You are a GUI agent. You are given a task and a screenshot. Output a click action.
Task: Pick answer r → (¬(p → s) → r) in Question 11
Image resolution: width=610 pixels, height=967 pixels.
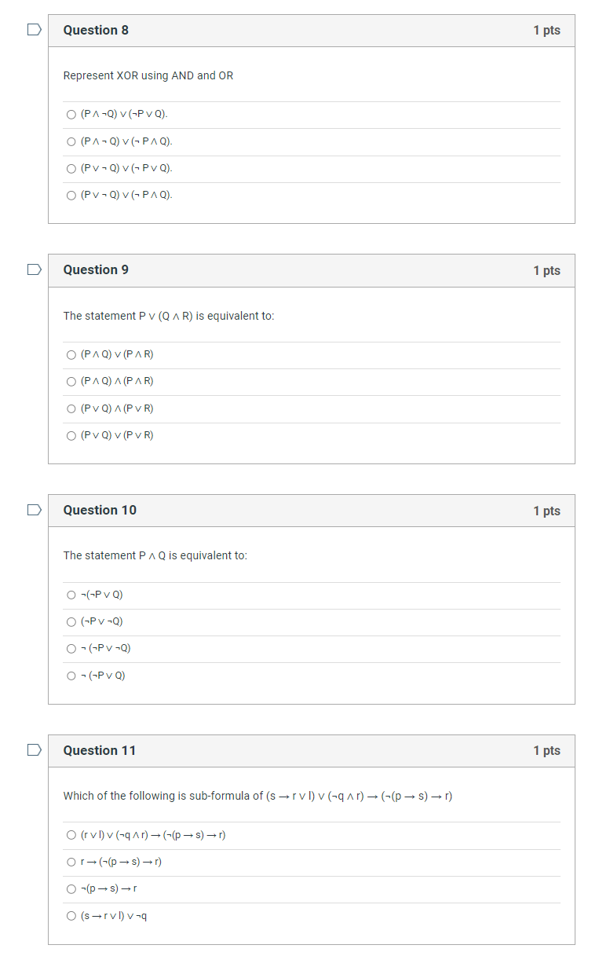pos(71,862)
